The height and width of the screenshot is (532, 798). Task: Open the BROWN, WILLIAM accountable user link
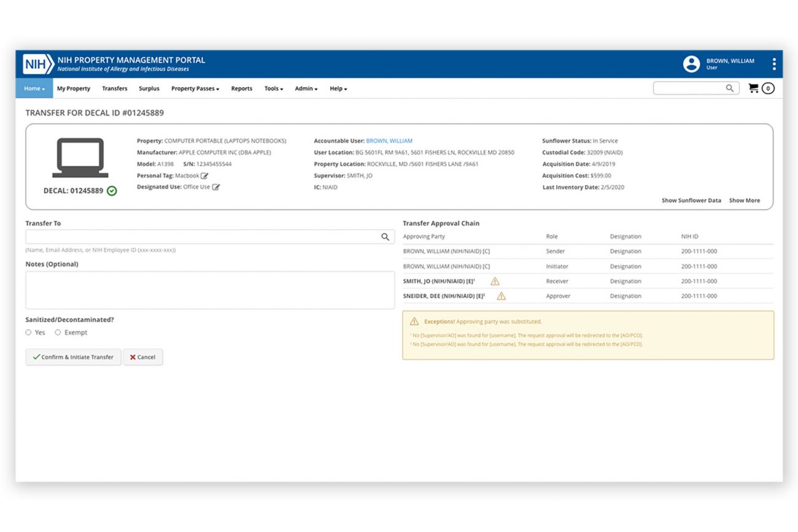click(x=389, y=141)
